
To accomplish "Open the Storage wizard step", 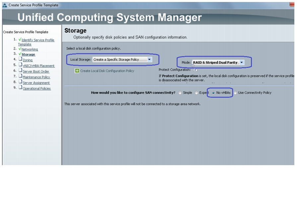I will pyautogui.click(x=28, y=54).
